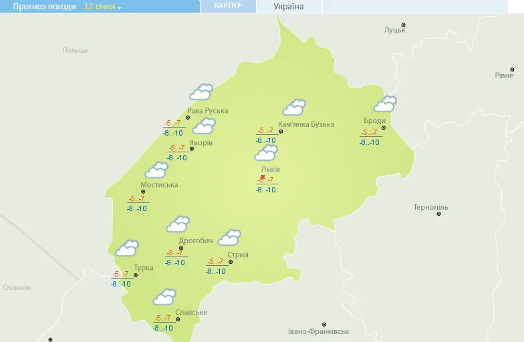Click the cloud icon above Броди
Viewport: 524px width, 342px height.
pyautogui.click(x=385, y=104)
